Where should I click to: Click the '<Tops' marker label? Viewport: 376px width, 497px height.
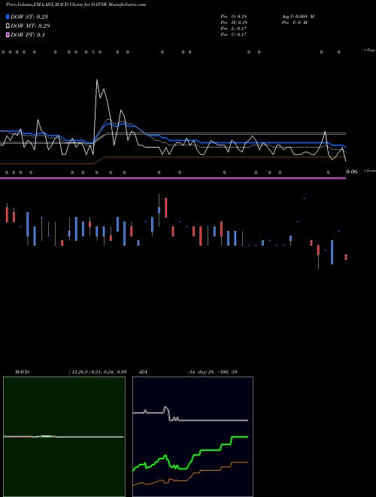tap(370, 50)
